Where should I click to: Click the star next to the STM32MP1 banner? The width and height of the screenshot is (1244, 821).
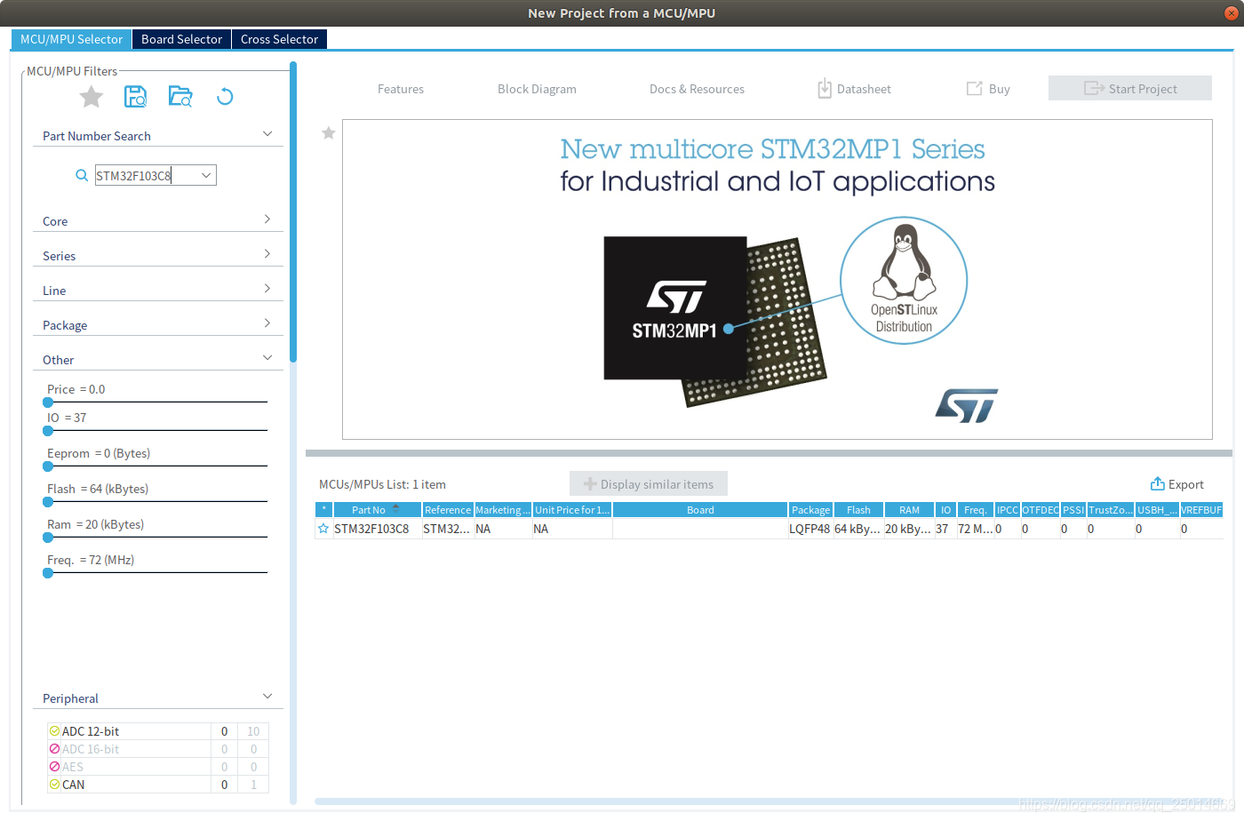coord(328,132)
